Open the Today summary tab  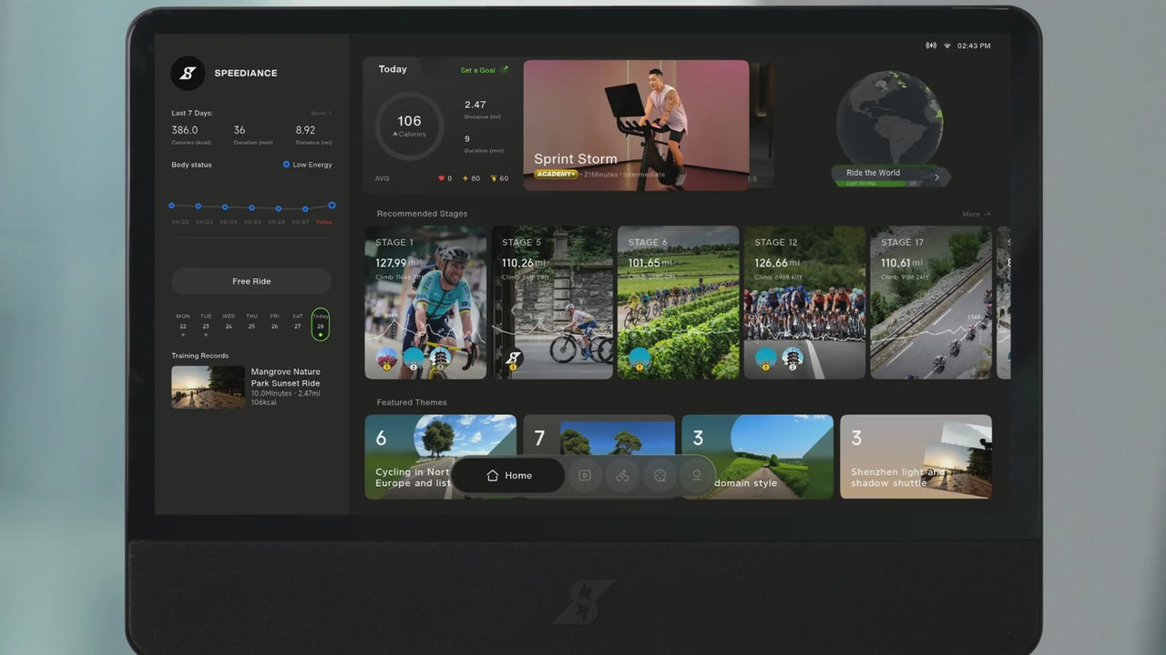pyautogui.click(x=393, y=69)
